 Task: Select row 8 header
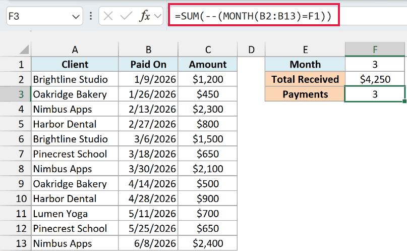coord(16,169)
